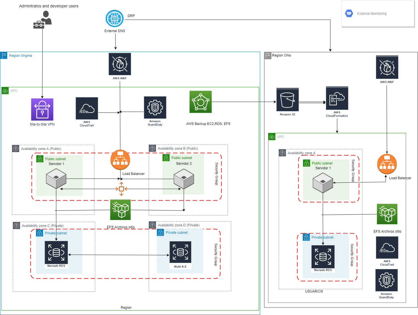Viewport: 418px width, 315px height.
Task: Click the AWS WAF icon in Region Virginia
Action: 120,64
